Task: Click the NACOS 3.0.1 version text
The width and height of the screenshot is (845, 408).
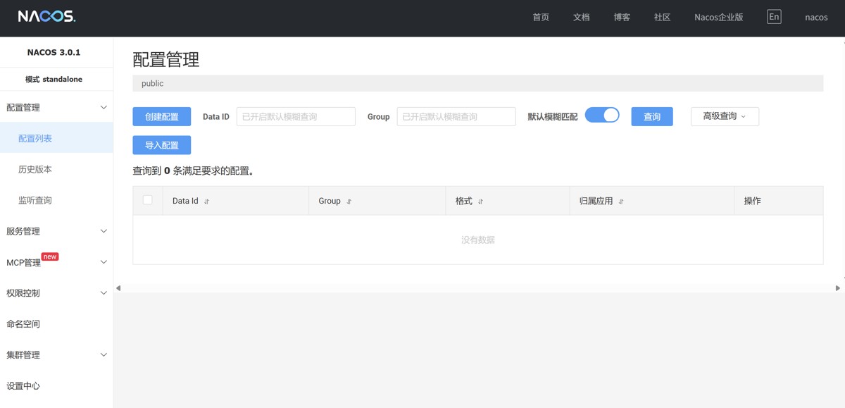Action: pyautogui.click(x=54, y=52)
